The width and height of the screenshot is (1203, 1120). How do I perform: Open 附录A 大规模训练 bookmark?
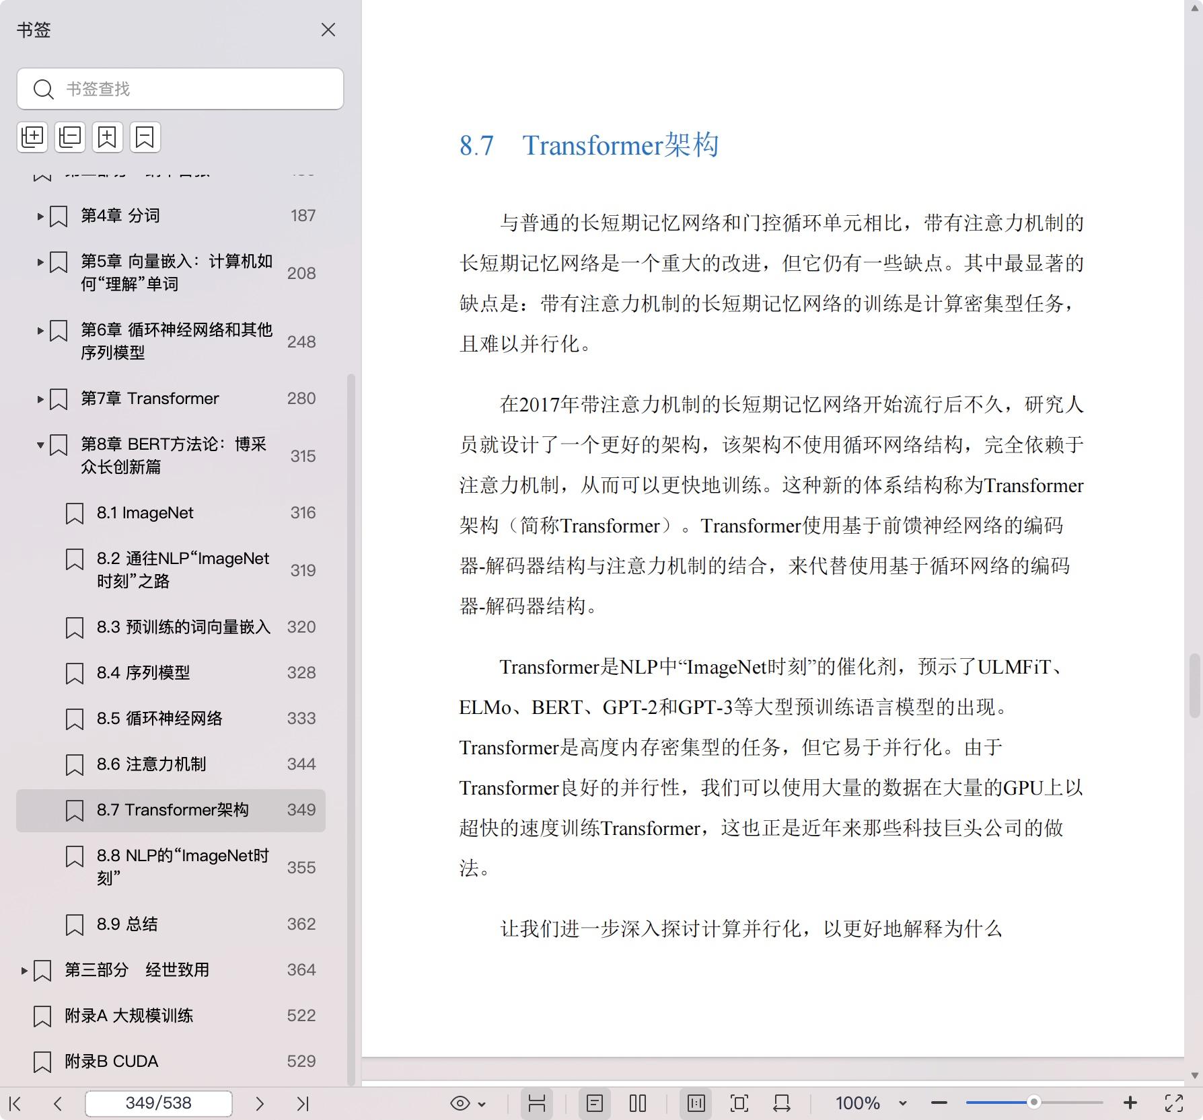[129, 1016]
